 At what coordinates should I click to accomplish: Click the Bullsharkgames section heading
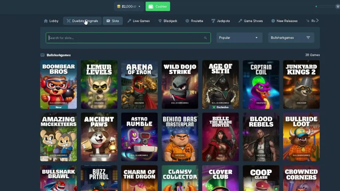[x=59, y=55]
